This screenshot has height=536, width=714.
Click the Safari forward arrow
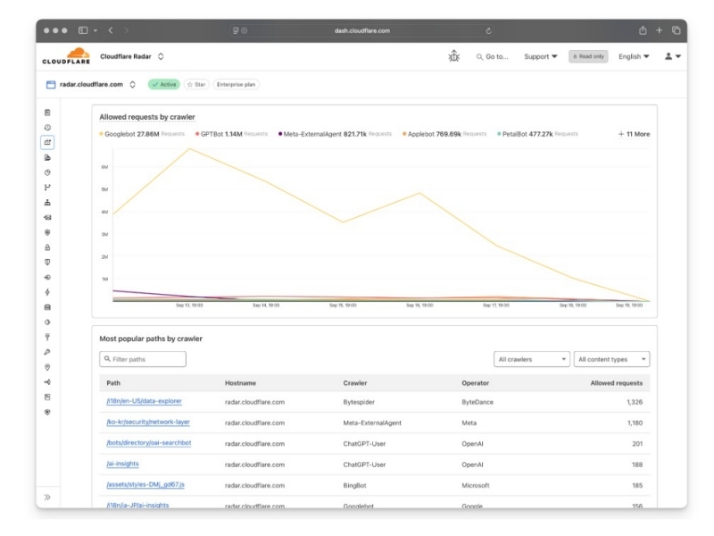click(x=126, y=30)
